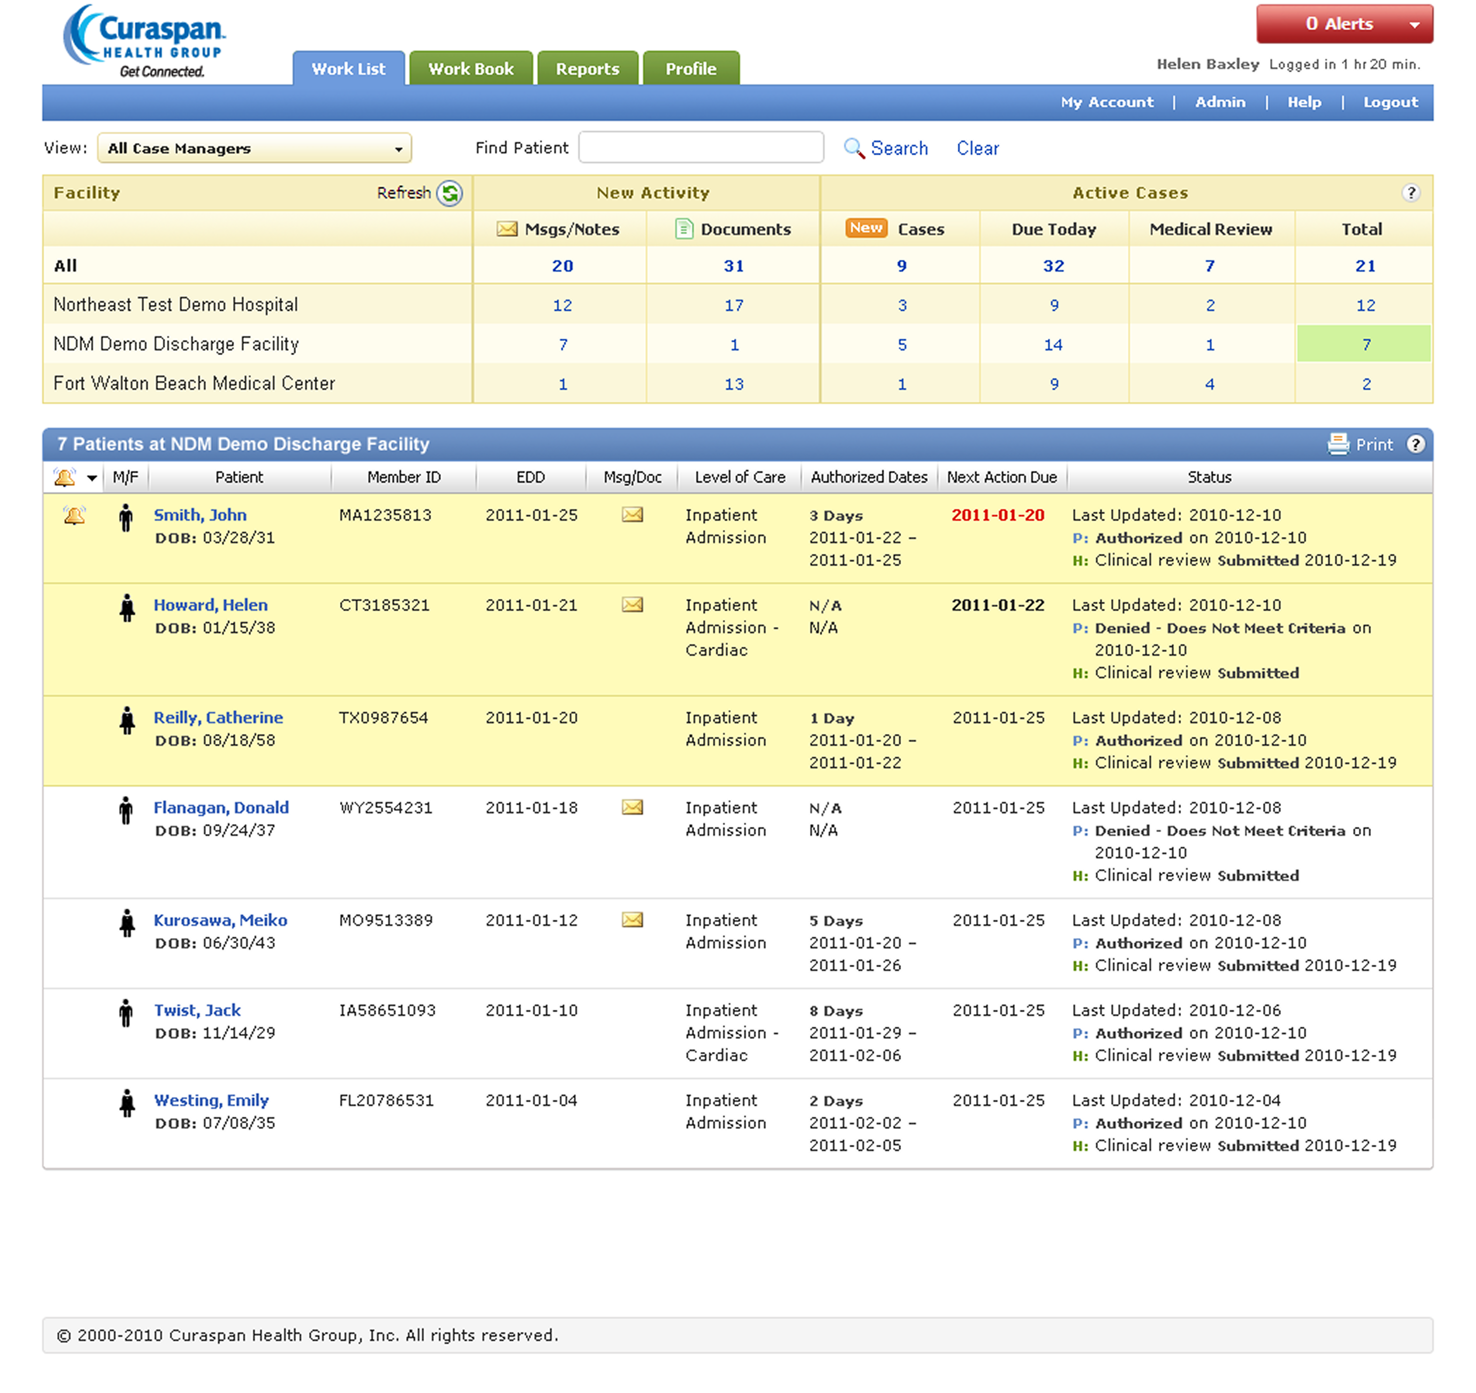Click the Print icon in the patients header
The image size is (1476, 1393).
(1338, 444)
